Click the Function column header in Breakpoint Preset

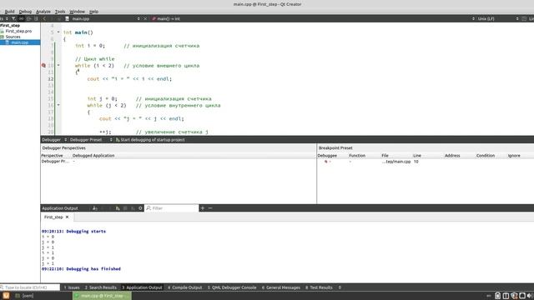pyautogui.click(x=357, y=156)
